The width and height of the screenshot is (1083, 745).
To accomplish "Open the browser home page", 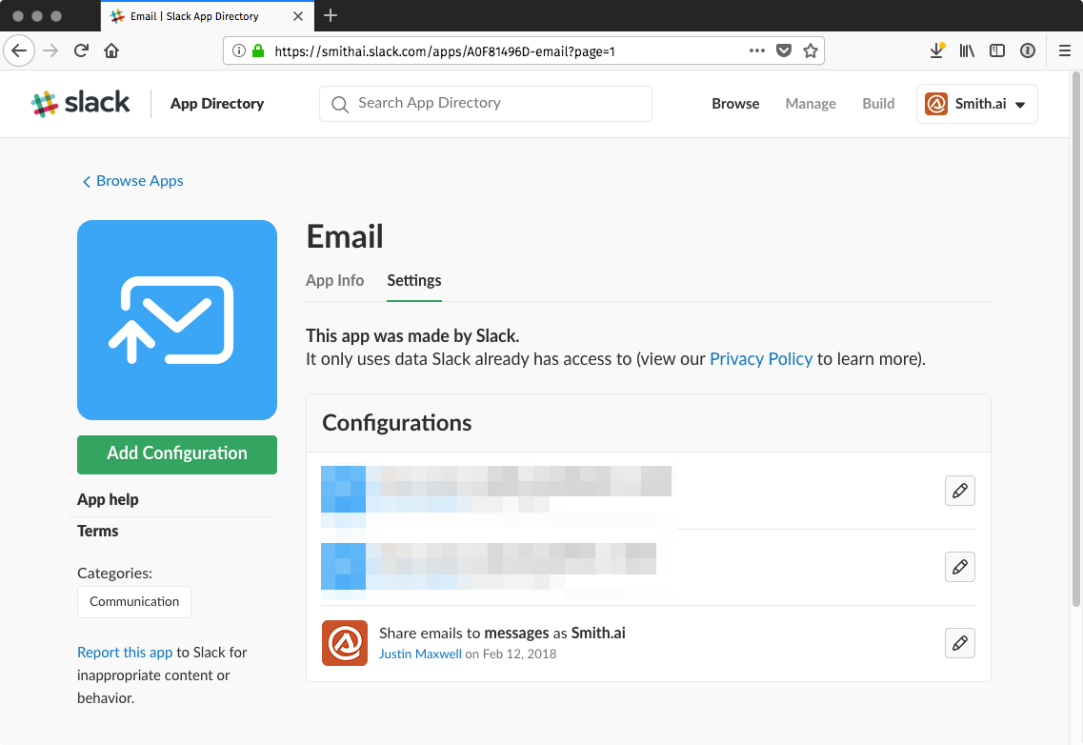I will [x=111, y=50].
